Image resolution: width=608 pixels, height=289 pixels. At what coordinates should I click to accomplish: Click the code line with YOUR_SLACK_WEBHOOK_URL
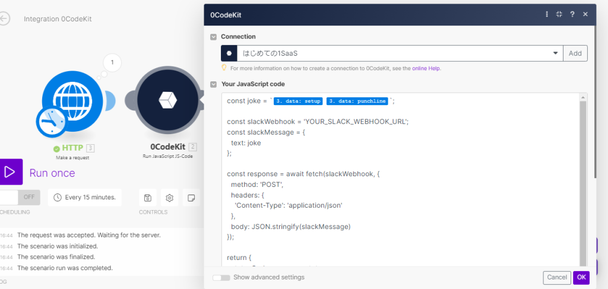[318, 122]
